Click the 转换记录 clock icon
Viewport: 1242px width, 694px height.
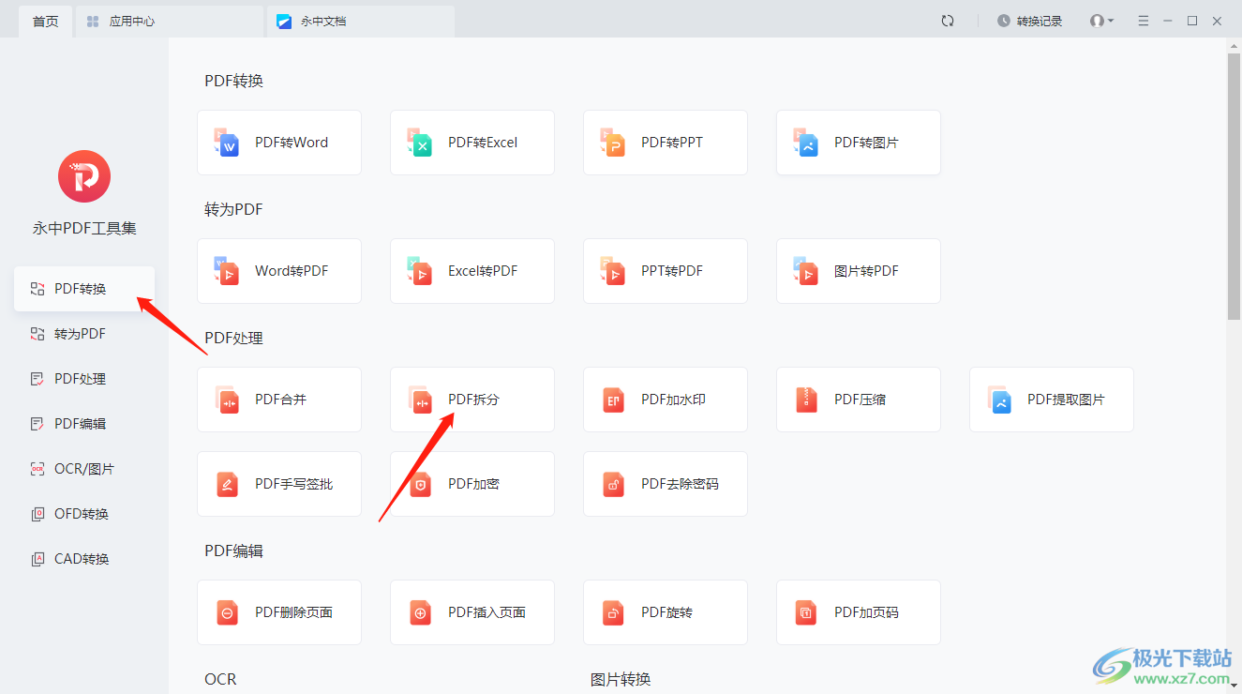[x=1004, y=21]
